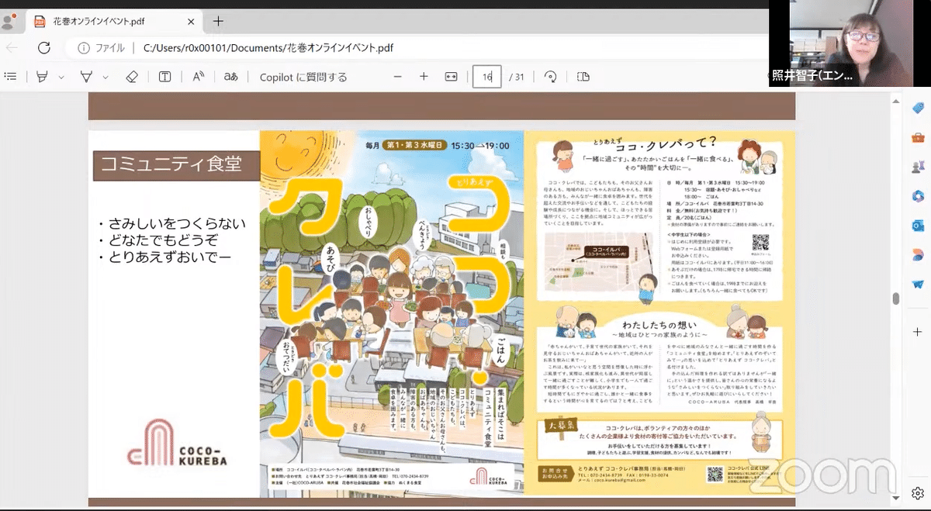This screenshot has width=931, height=511.
Task: Select the drawing pen tool
Action: click(x=85, y=77)
